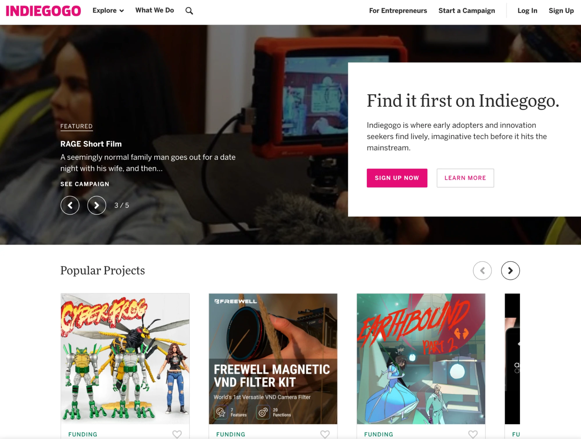
Task: Open SEE CAMPAIGN for RAGE Short Film
Action: pos(85,184)
